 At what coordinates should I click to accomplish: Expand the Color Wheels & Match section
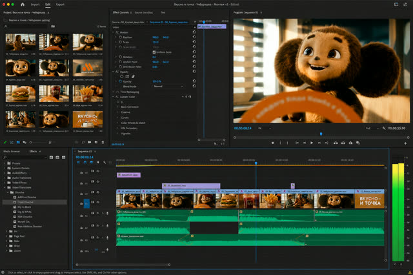click(117, 123)
